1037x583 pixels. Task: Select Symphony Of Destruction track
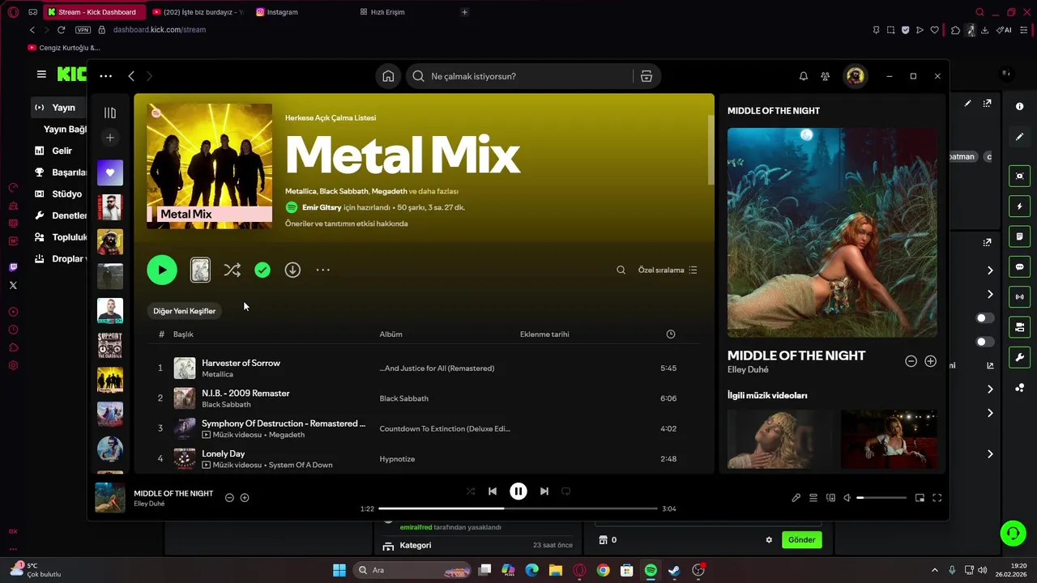click(x=424, y=428)
